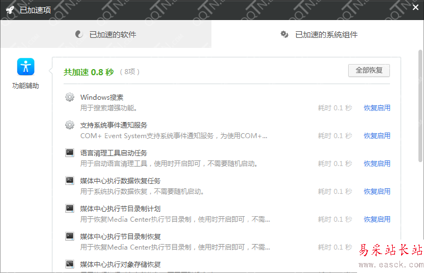Click the gear icon beside 支持系统事件通知服务
The width and height of the screenshot is (424, 273).
pyautogui.click(x=70, y=125)
